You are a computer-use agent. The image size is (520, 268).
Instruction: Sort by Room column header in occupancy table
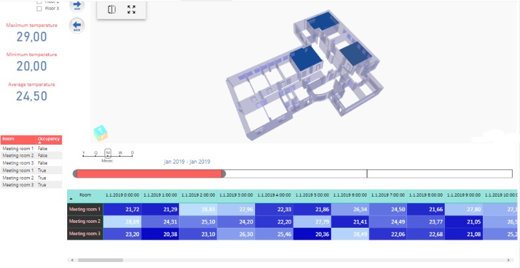click(18, 140)
